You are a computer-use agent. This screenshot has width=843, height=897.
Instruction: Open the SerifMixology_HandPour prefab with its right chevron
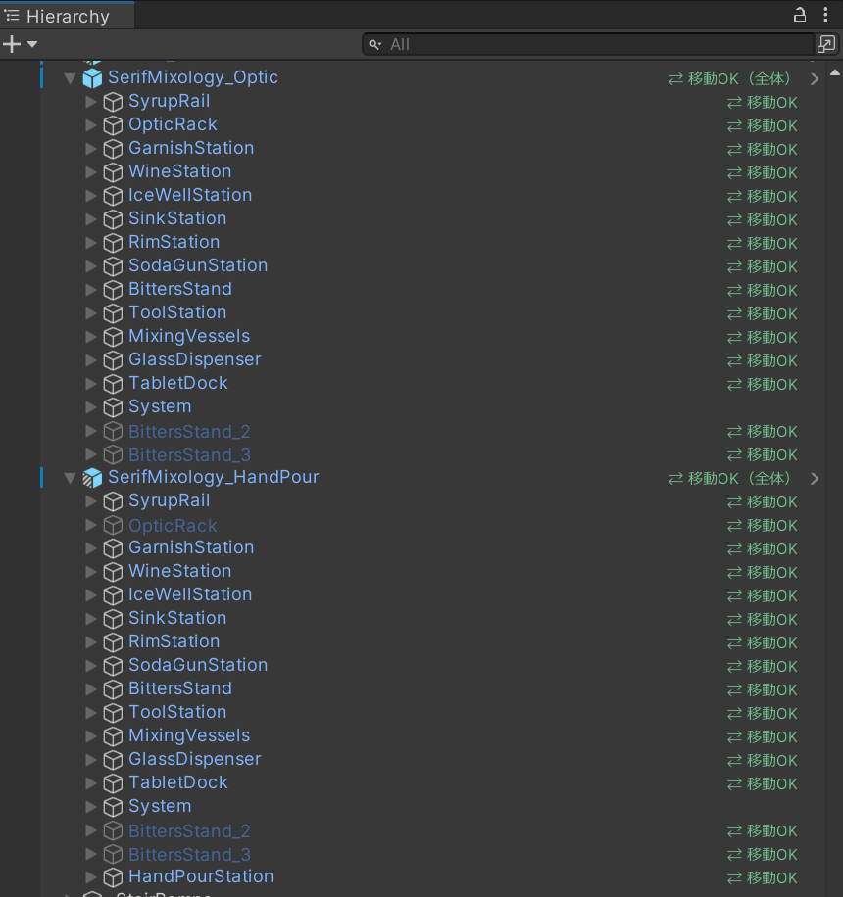815,478
